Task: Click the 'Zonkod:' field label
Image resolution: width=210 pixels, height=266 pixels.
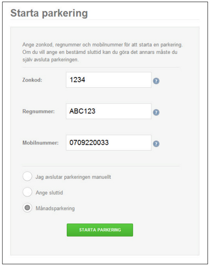Action: (x=32, y=80)
